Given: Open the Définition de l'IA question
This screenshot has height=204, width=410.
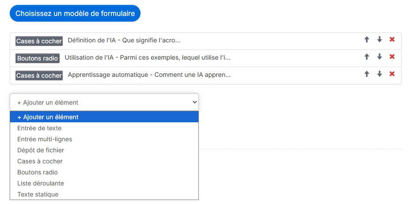Looking at the screenshot, I should pyautogui.click(x=124, y=41).
